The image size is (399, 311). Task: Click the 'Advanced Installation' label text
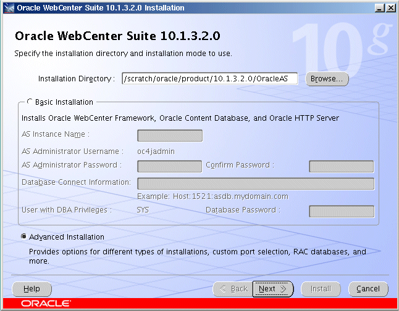pos(67,237)
